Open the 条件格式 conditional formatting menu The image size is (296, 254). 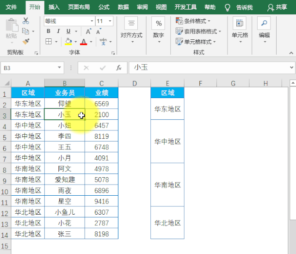pyautogui.click(x=193, y=21)
